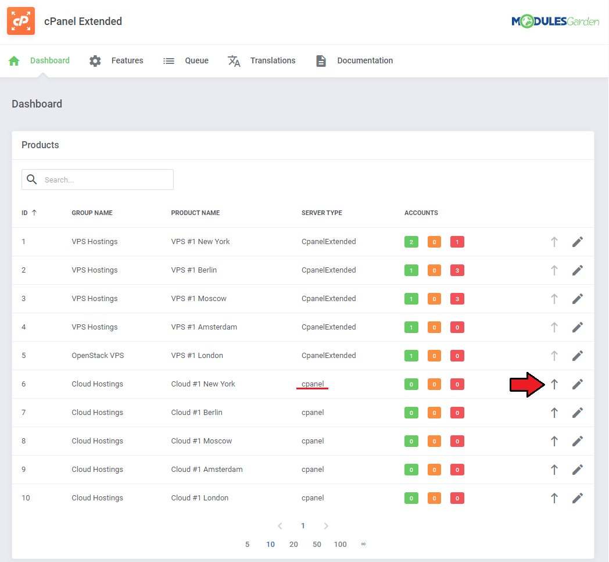Open the Documentation tab
Screen dimensions: 609x562
[365, 60]
